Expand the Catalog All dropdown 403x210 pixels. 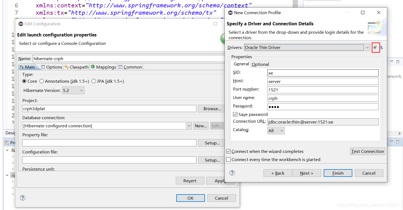(276, 131)
